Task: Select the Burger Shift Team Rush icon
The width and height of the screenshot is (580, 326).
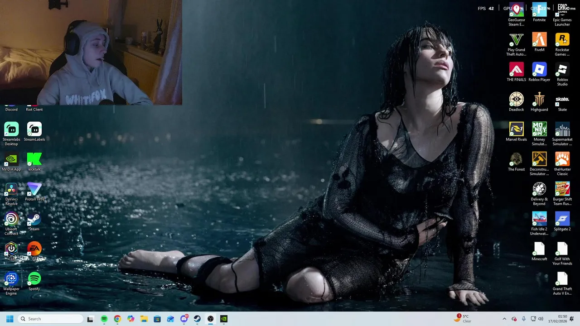Action: (x=562, y=194)
